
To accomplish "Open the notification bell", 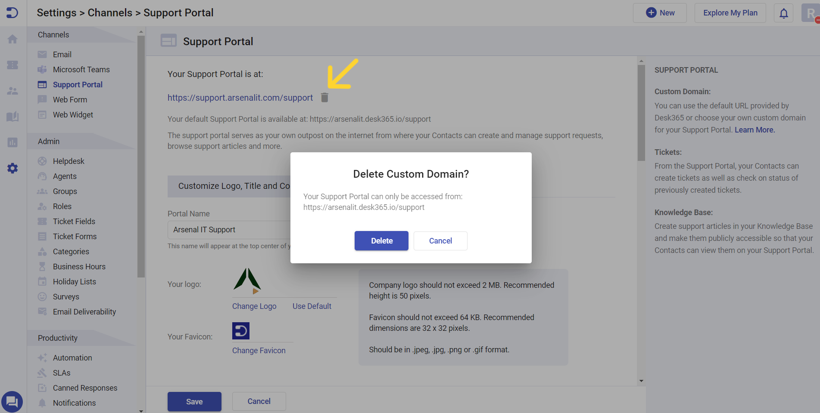I will click(783, 13).
